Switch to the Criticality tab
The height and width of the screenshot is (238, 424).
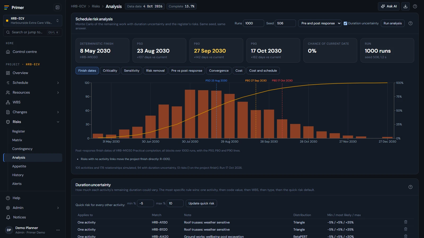tap(110, 71)
